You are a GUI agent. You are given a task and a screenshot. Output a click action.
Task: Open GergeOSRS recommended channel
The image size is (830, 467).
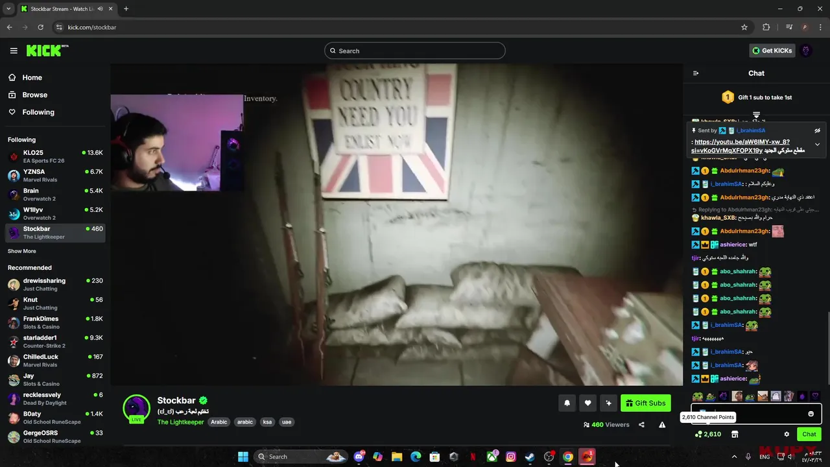click(x=55, y=437)
